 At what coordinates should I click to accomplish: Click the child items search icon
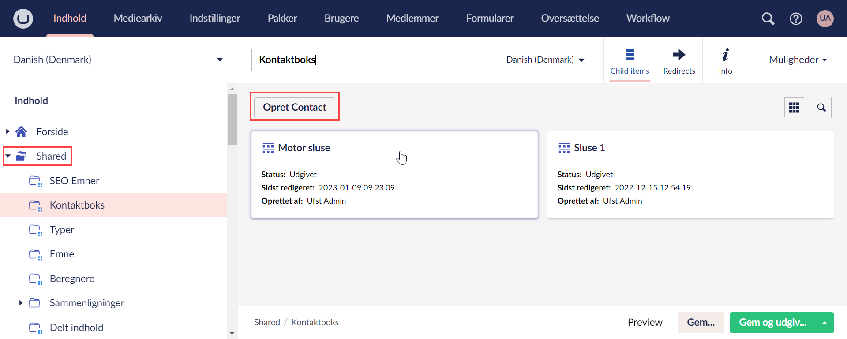point(821,108)
